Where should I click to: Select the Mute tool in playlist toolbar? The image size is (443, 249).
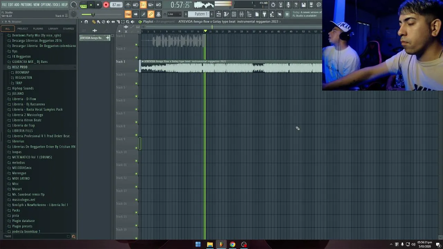click(108, 21)
